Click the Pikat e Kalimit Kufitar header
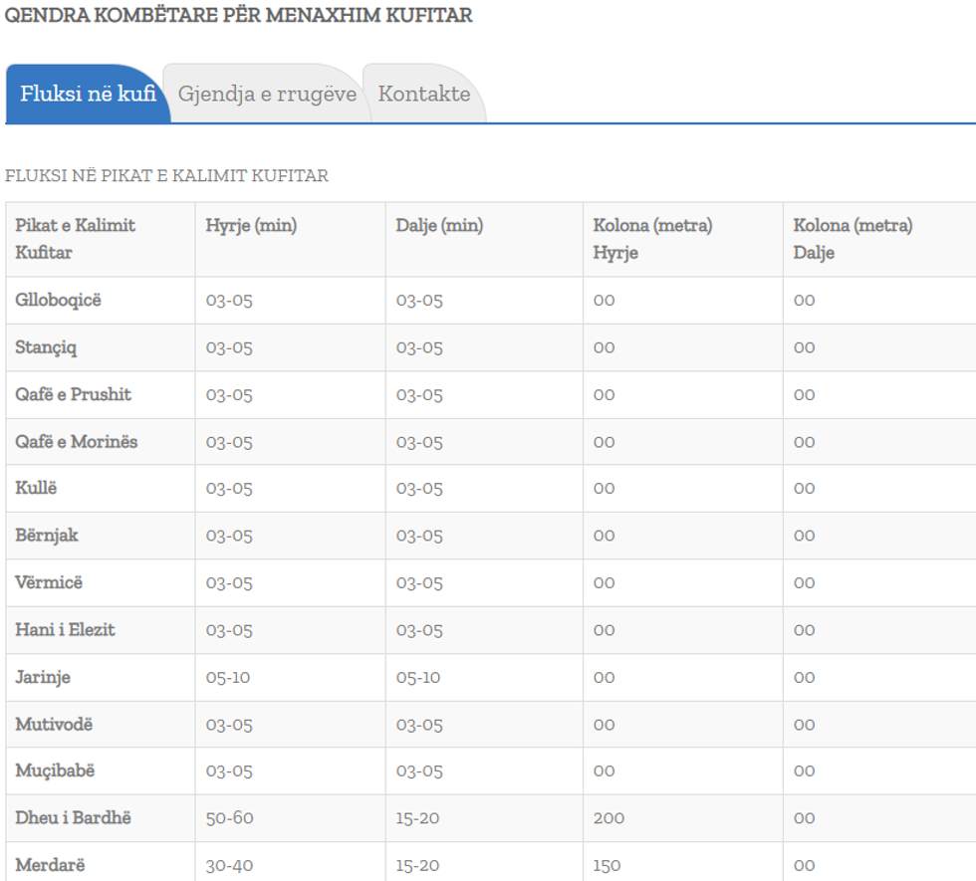 [x=76, y=239]
